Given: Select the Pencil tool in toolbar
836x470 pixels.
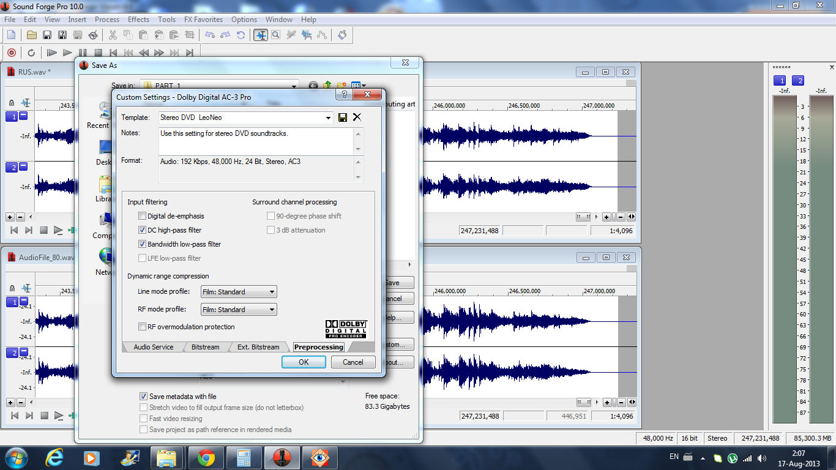Looking at the screenshot, I should click(291, 35).
